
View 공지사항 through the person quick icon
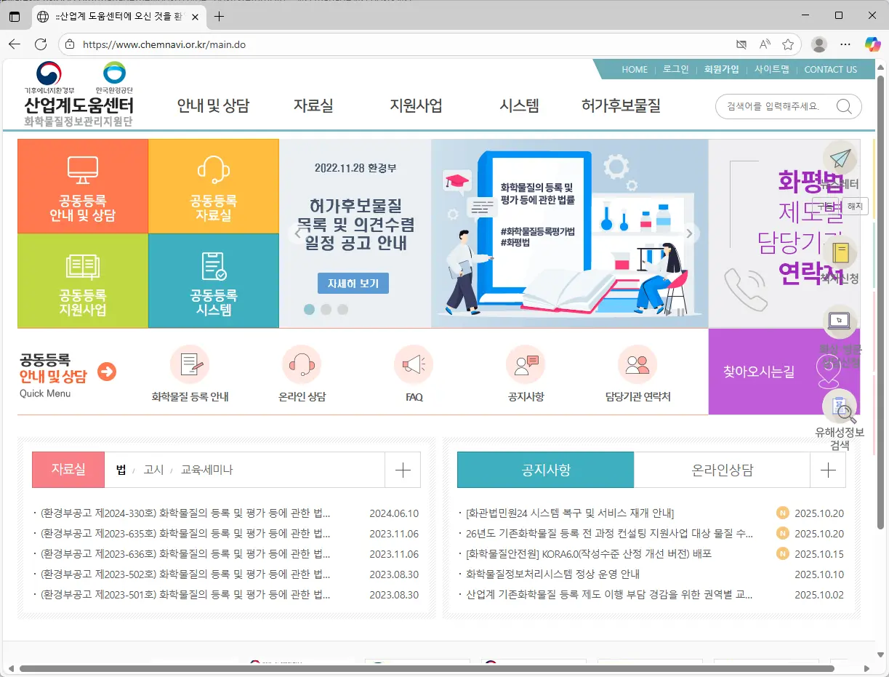tap(526, 365)
